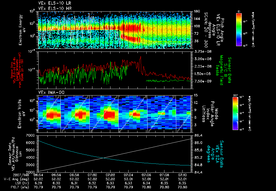Click the 4000 km altitude tick label

(30, 158)
